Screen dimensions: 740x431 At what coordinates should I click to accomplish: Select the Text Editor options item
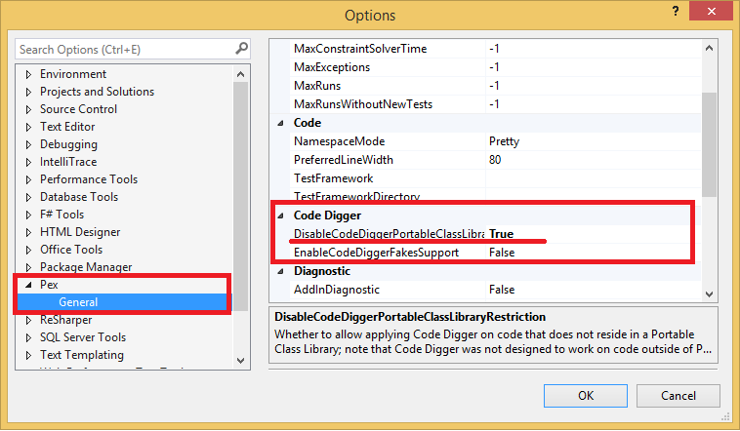(x=67, y=127)
